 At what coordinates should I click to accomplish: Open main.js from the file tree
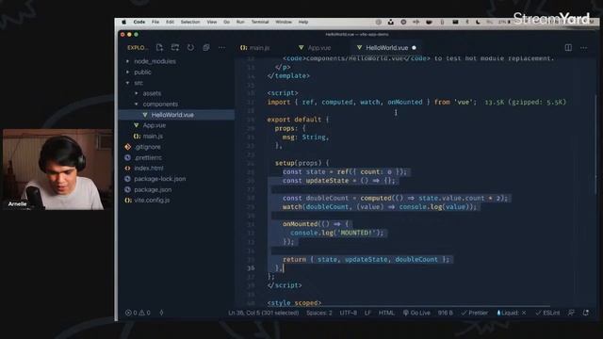(153, 136)
